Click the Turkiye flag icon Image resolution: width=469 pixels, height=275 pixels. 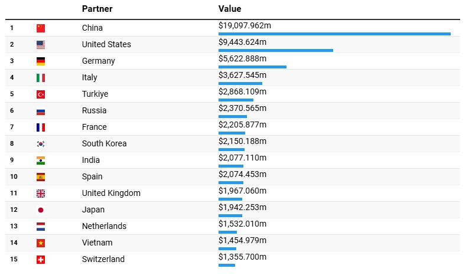click(x=40, y=94)
